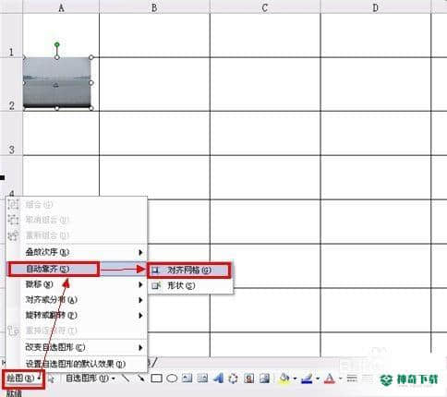This screenshot has width=447, height=397.
Task: Insert WordArt from drawing toolbar
Action: point(218,379)
